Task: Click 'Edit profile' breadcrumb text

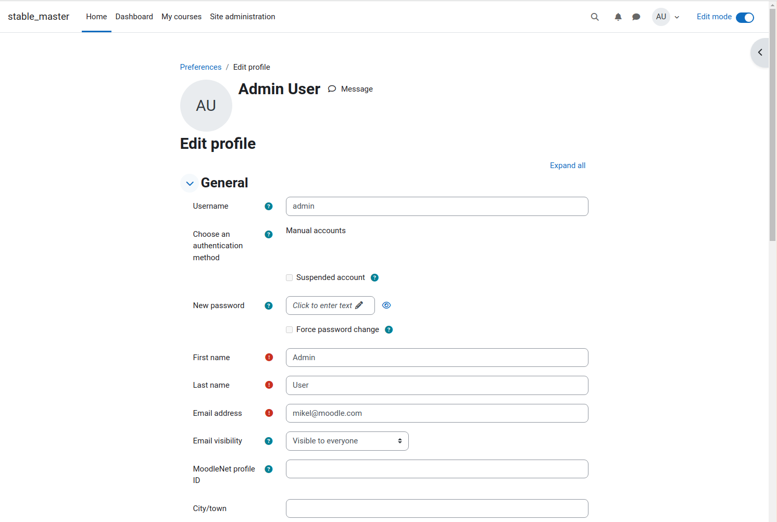Action: pyautogui.click(x=252, y=67)
